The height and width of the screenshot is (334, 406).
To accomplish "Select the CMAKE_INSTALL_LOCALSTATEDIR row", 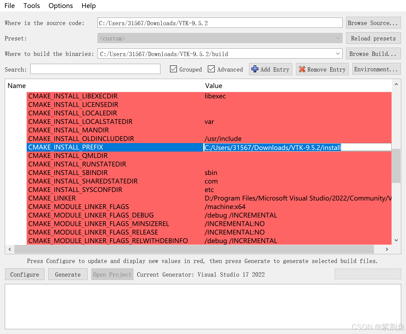I will point(209,122).
